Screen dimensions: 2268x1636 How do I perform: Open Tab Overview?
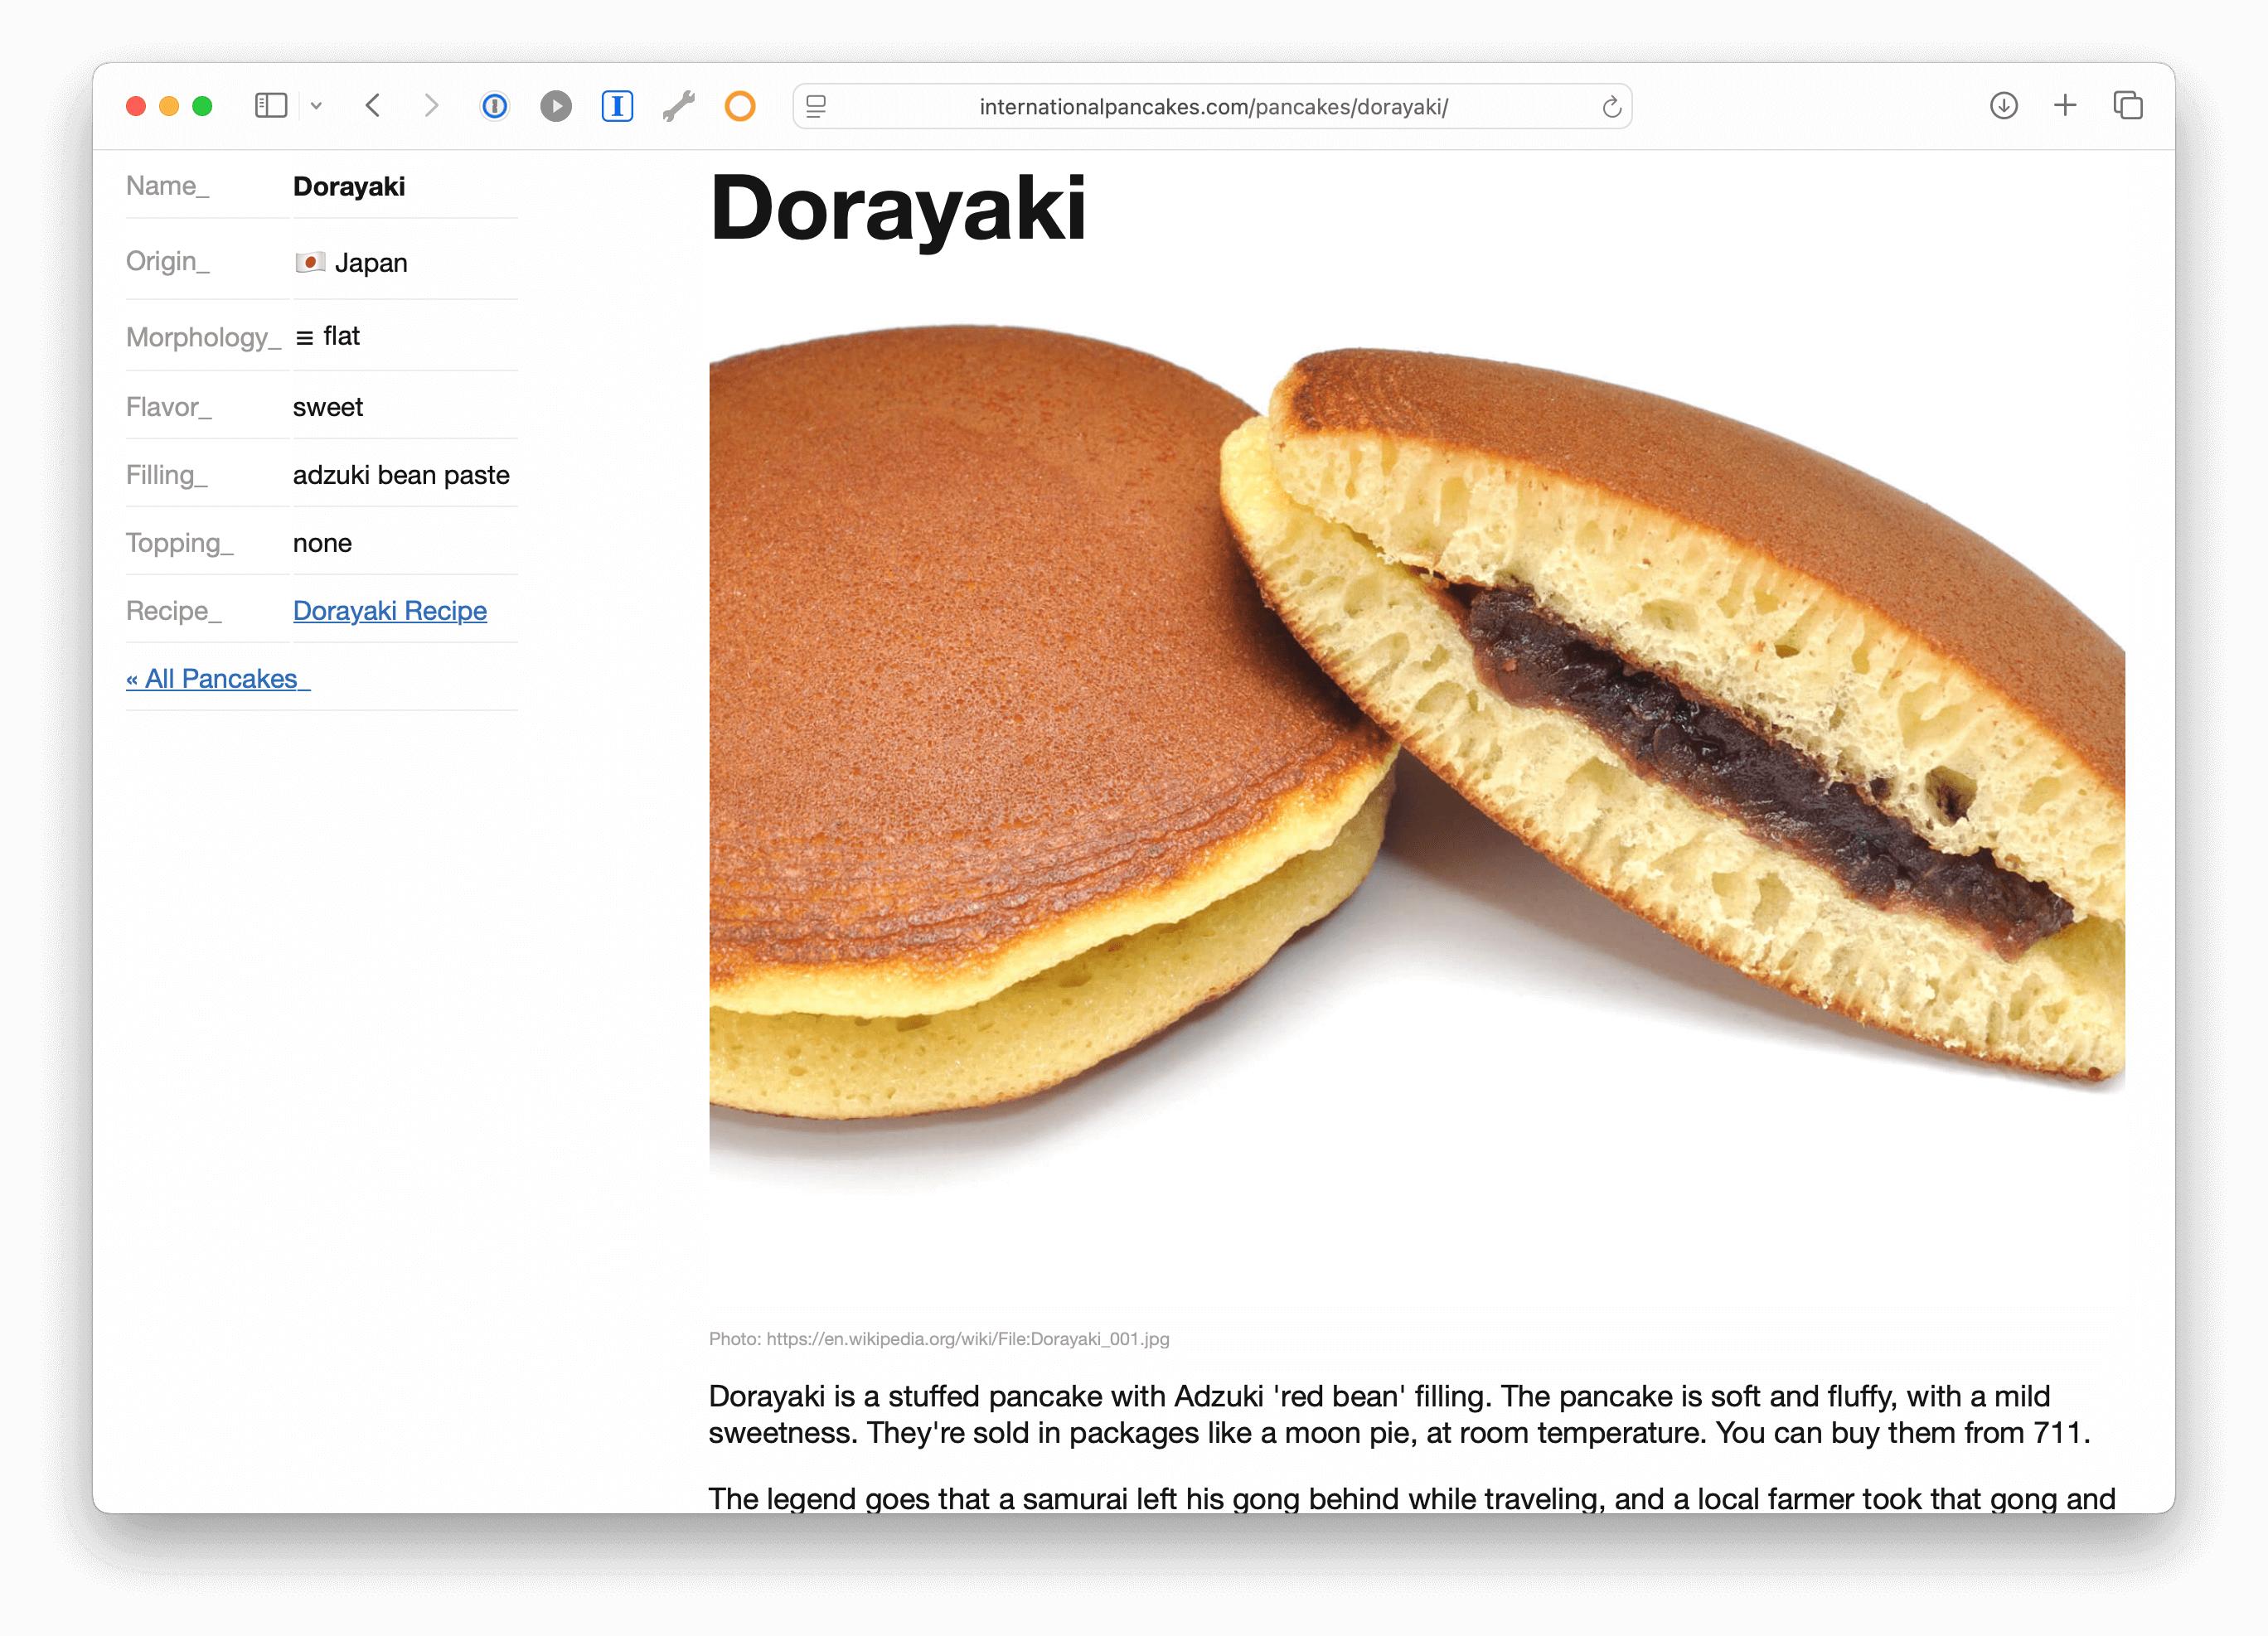point(2127,105)
